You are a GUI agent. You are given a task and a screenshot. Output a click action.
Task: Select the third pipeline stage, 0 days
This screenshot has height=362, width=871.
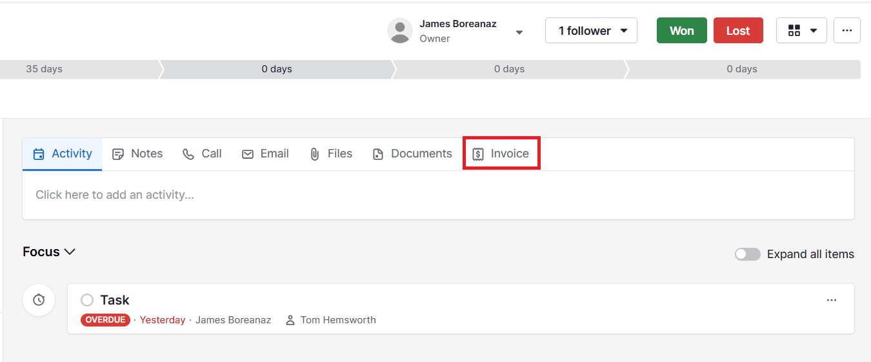click(x=509, y=69)
